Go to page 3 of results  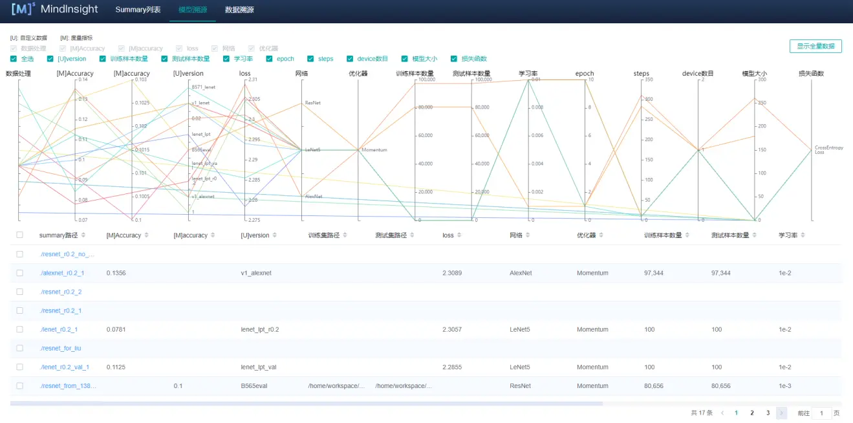768,413
